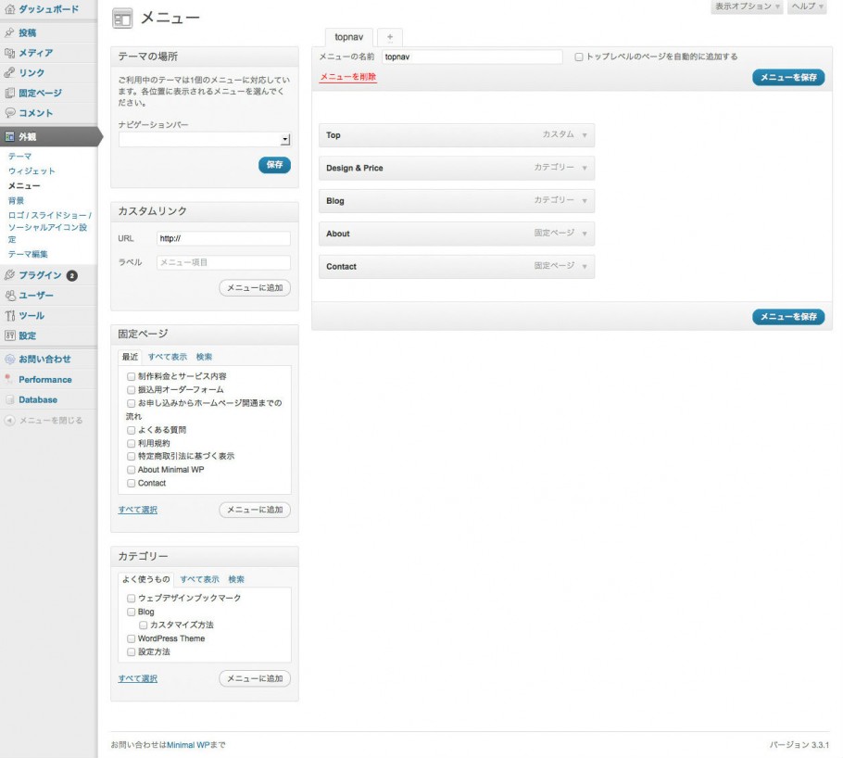Click the Database sidebar icon
The height and width of the screenshot is (758, 843).
(x=9, y=399)
